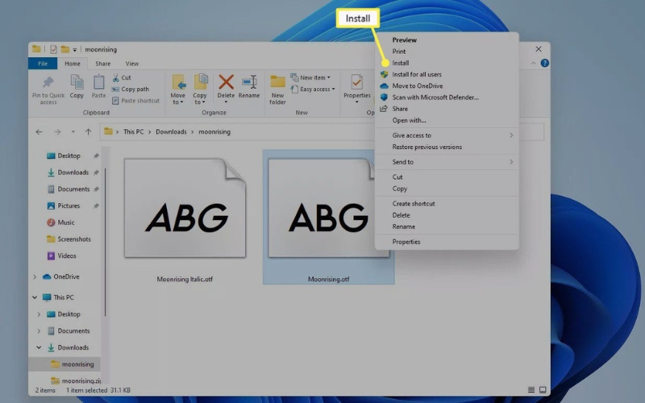Screen dimensions: 645x403
Task: Open the Music folder
Action: [66, 222]
